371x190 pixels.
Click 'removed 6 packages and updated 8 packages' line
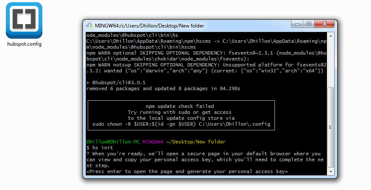coord(163,88)
